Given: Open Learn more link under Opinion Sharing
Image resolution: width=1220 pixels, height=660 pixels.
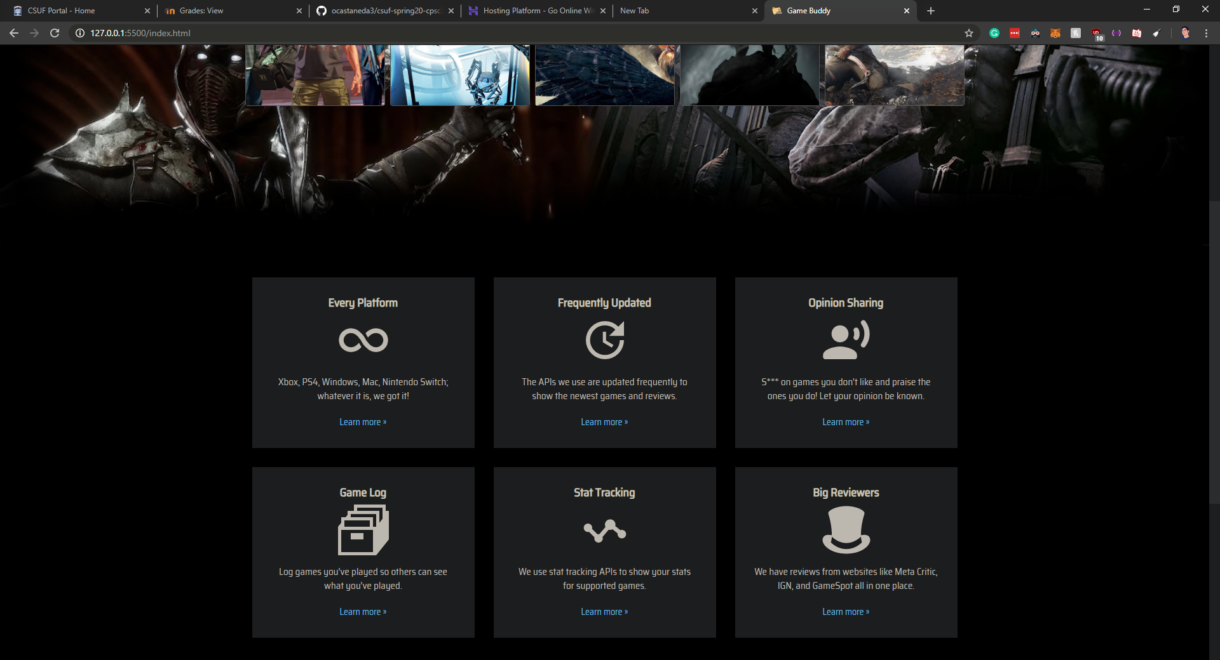Looking at the screenshot, I should [846, 422].
